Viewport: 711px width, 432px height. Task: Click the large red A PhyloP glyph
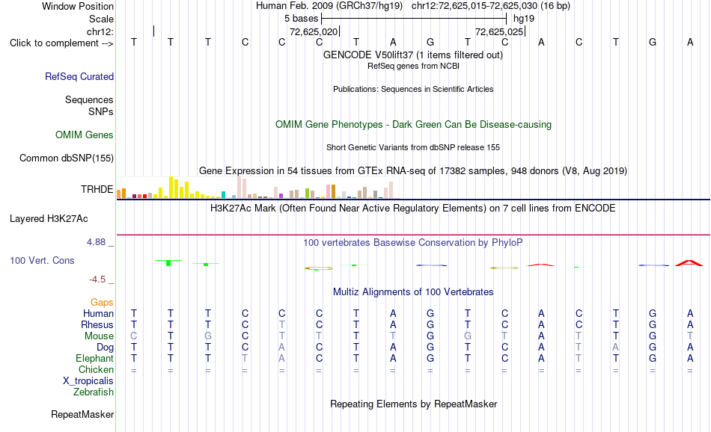[x=689, y=263]
